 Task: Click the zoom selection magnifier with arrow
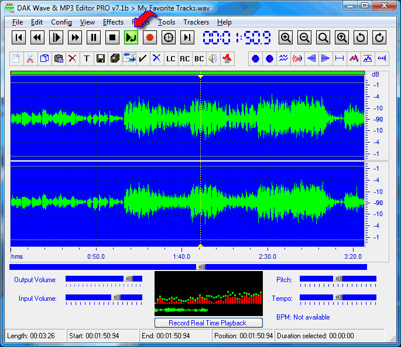342,37
